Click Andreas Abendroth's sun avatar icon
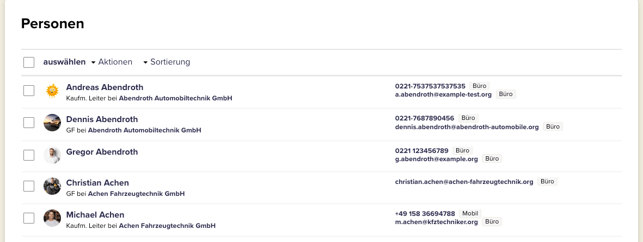The image size is (643, 242). tap(52, 91)
